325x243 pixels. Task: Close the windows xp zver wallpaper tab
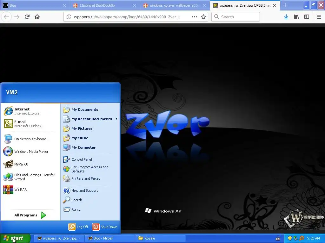204,5
